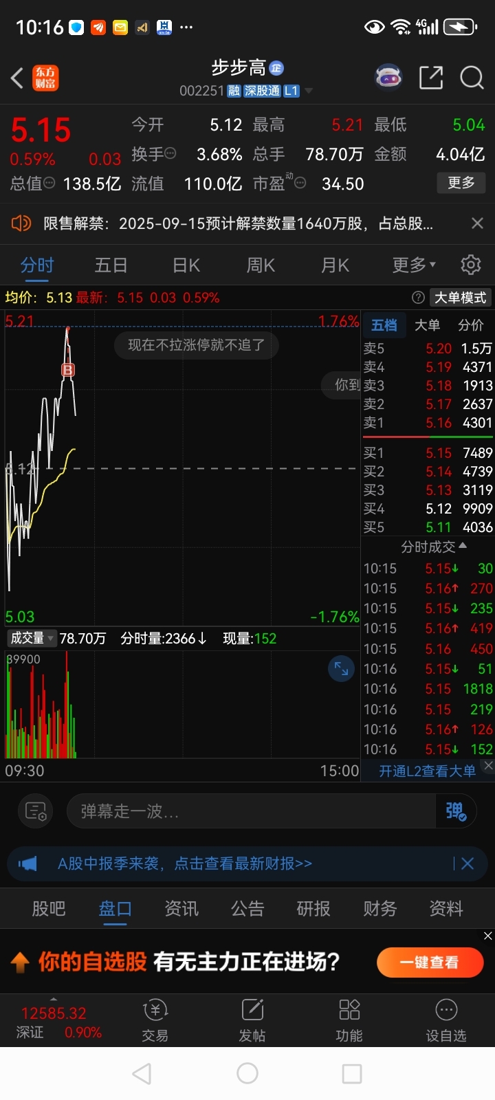Switch to the 分价 tab
495x1100 pixels.
point(471,325)
